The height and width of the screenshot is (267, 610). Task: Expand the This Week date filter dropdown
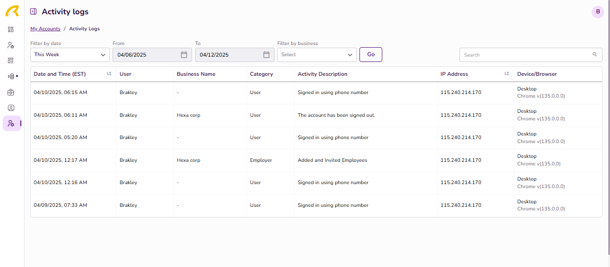coord(70,55)
